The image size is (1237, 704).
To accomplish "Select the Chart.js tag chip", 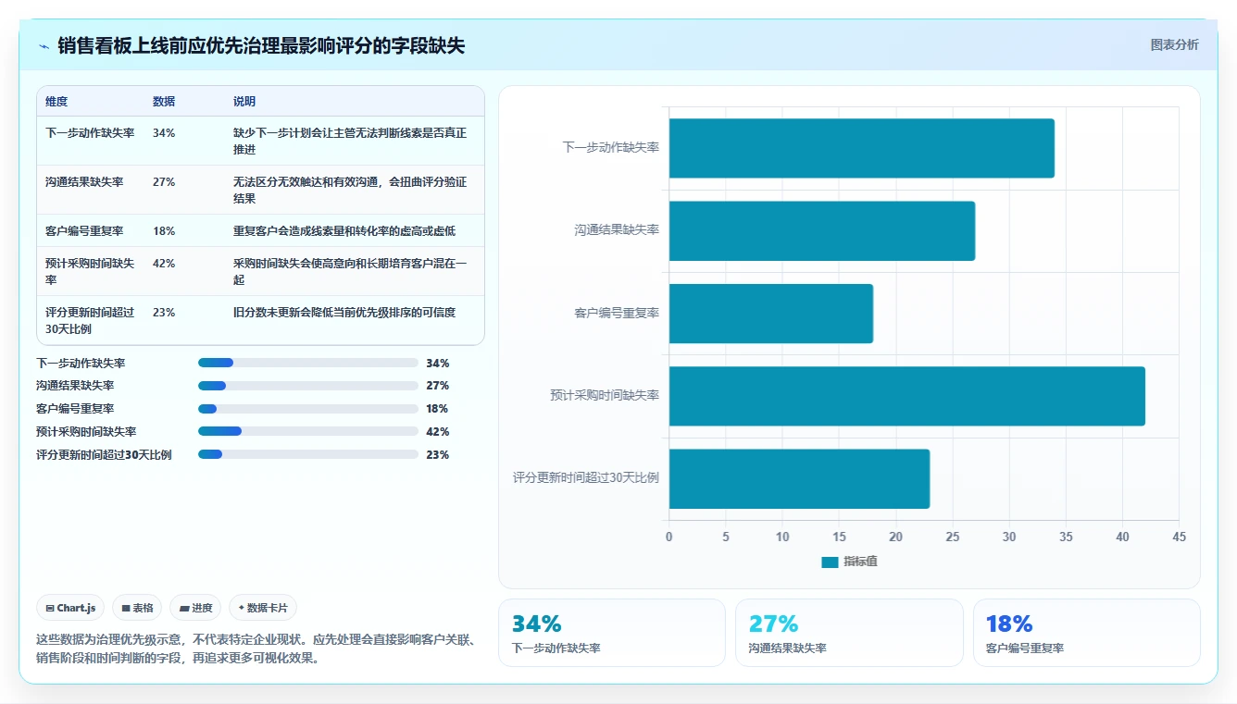I will pos(71,608).
